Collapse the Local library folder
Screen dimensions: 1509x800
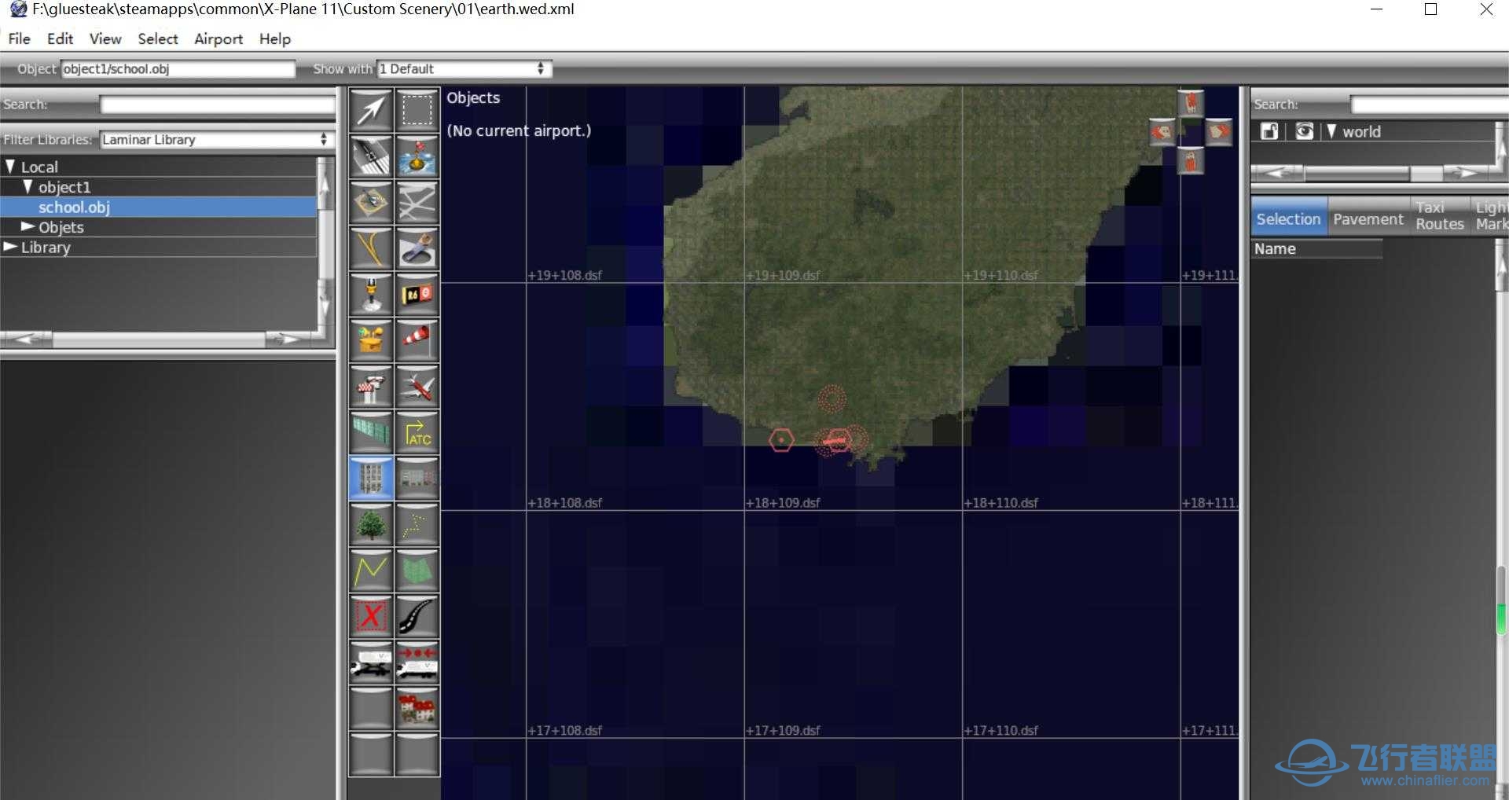tap(10, 167)
